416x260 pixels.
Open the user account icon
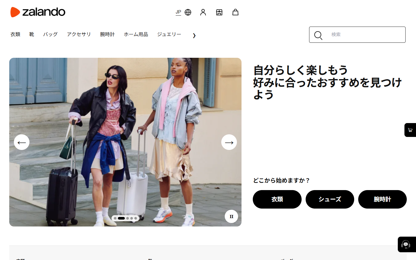[x=203, y=12]
